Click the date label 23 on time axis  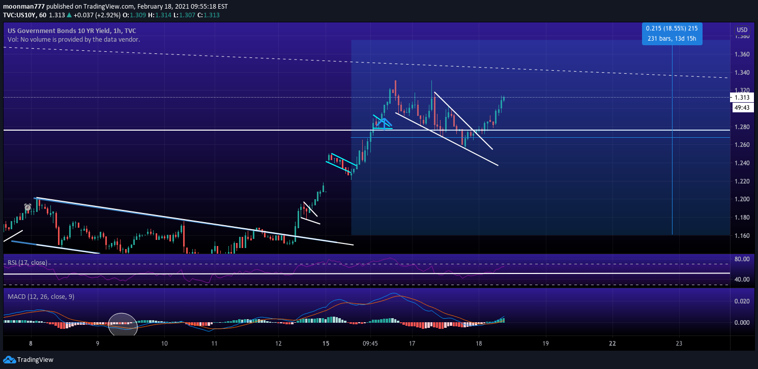(679, 344)
